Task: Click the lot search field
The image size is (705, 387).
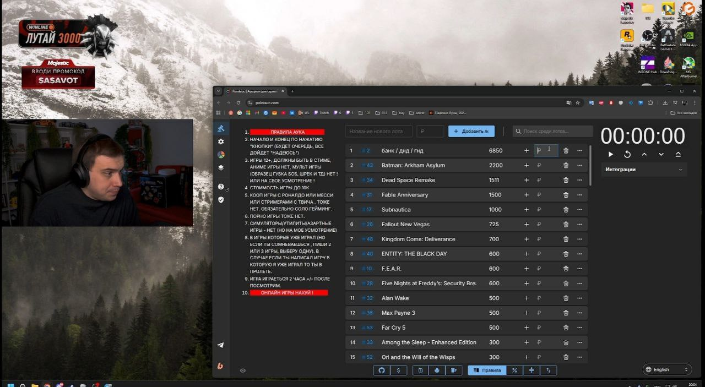Action: point(554,131)
